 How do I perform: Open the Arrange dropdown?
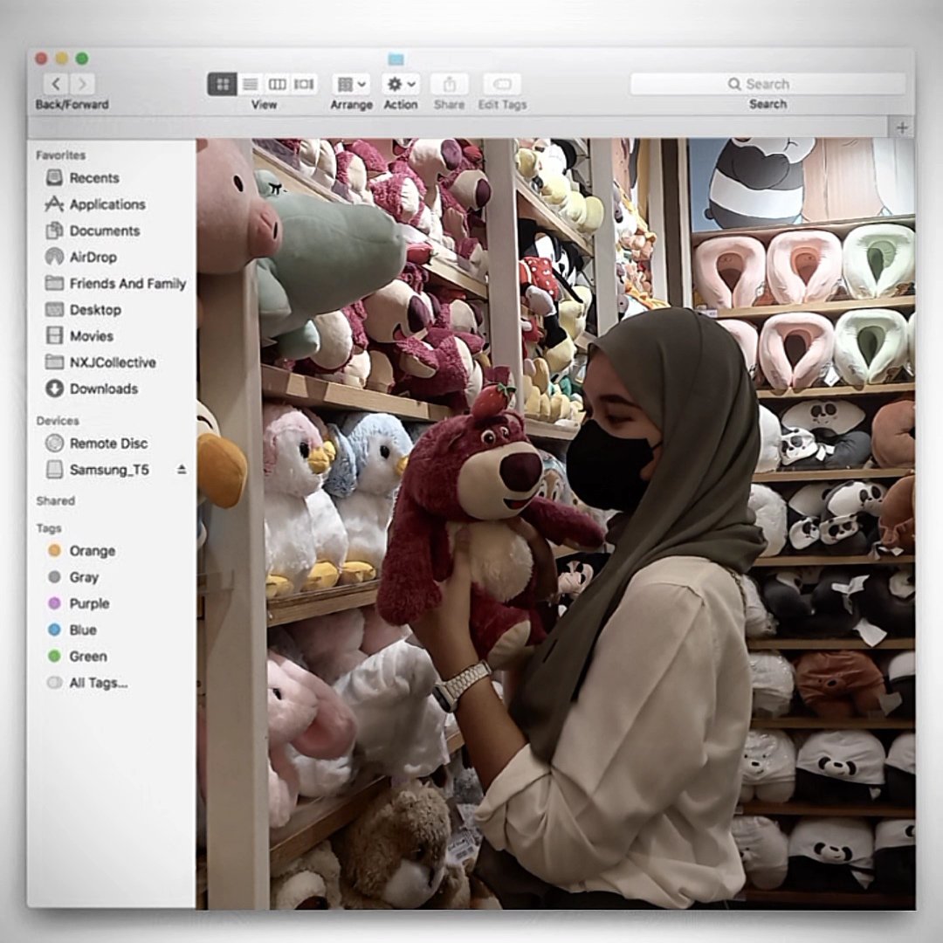click(351, 84)
